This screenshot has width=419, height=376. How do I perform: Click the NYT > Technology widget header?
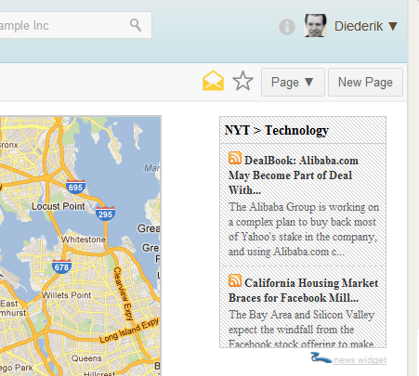point(303,130)
